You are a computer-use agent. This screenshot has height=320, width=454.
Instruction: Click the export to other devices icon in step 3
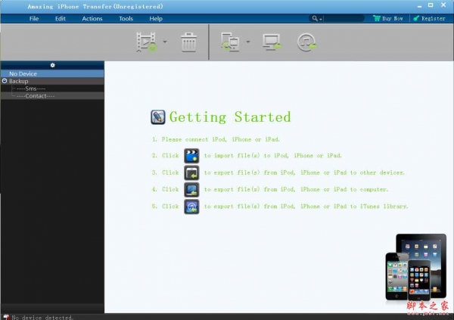pos(191,172)
